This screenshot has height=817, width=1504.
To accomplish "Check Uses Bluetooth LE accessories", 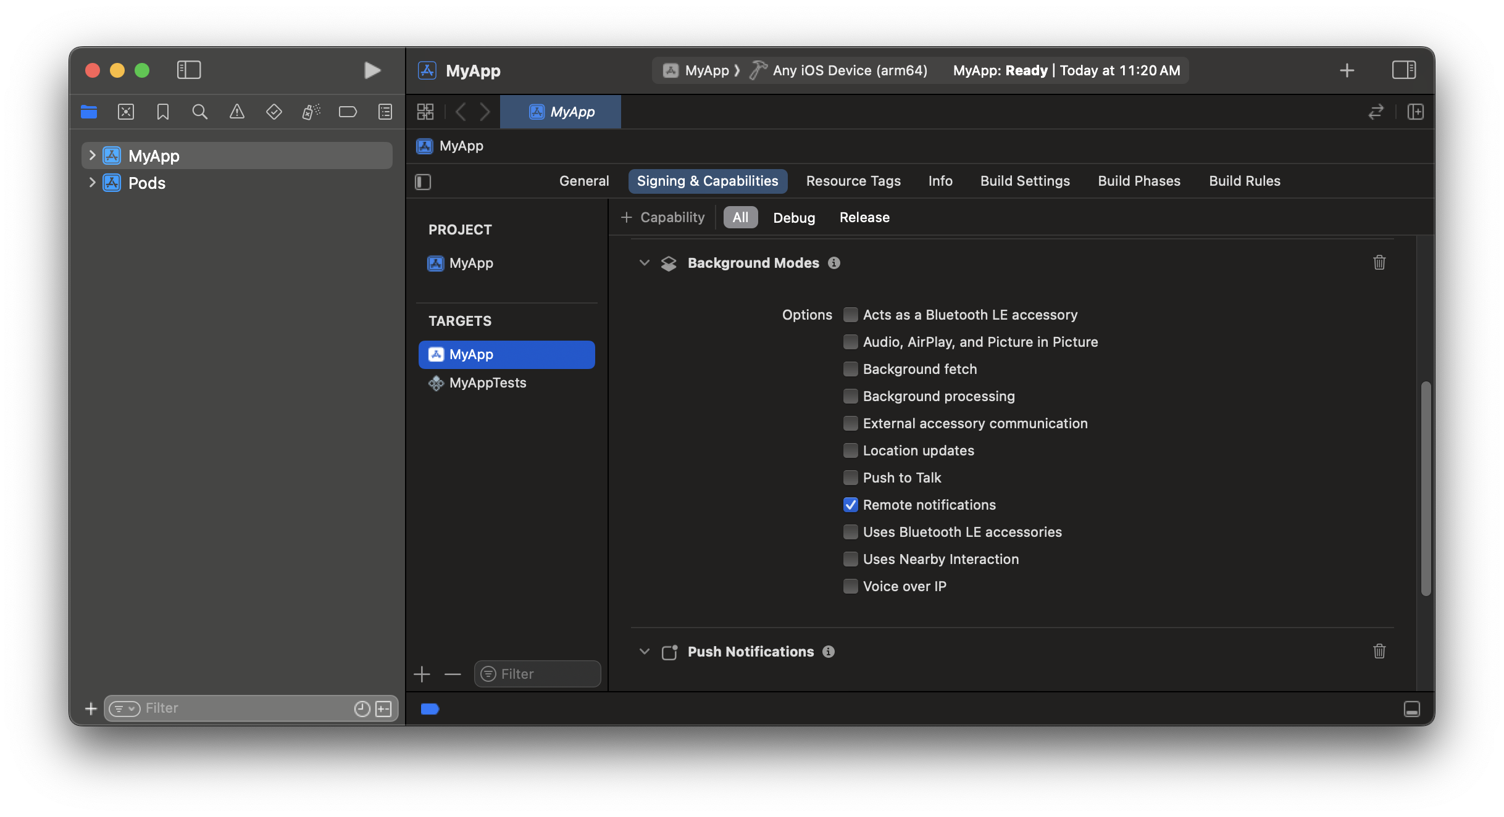I will click(851, 532).
